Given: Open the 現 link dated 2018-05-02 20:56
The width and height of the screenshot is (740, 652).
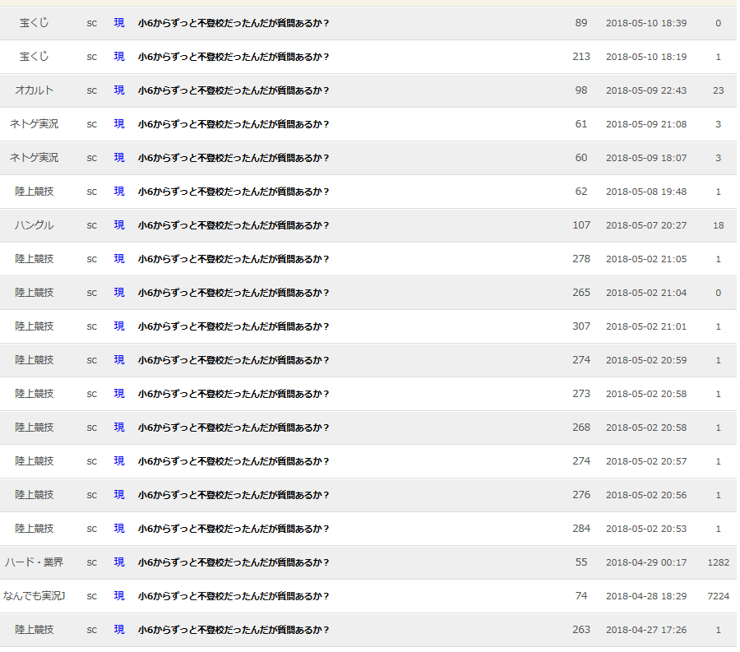Looking at the screenshot, I should 119,495.
